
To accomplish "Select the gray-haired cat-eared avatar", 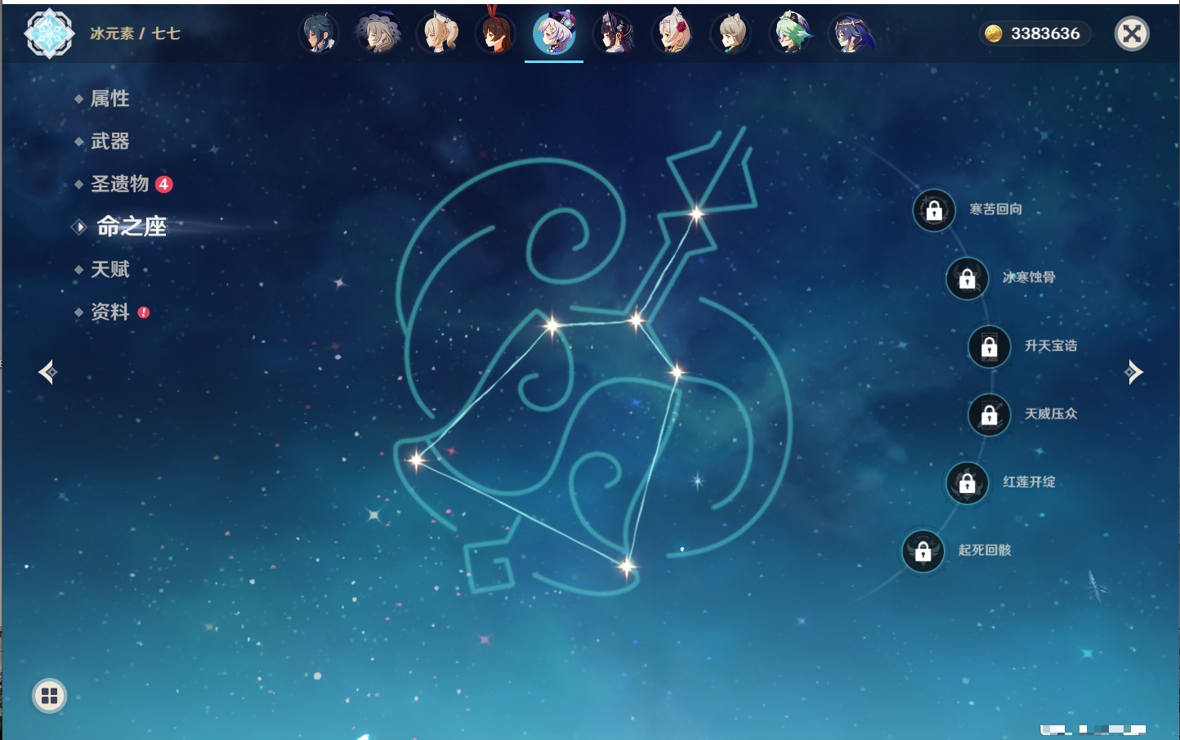I will [x=731, y=34].
